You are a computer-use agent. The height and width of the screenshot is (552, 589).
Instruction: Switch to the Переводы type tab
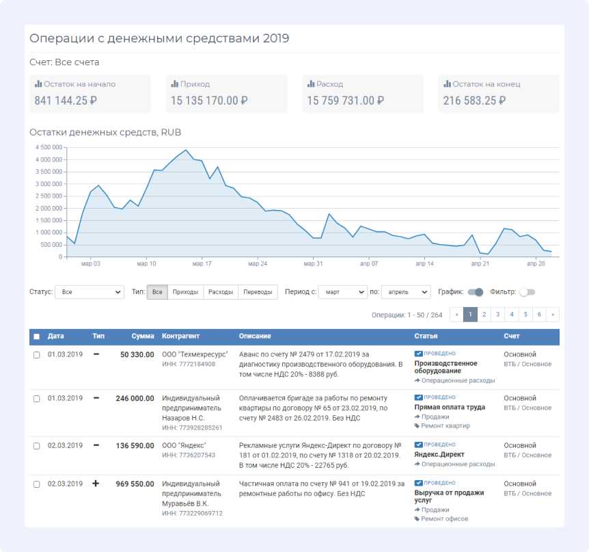258,292
